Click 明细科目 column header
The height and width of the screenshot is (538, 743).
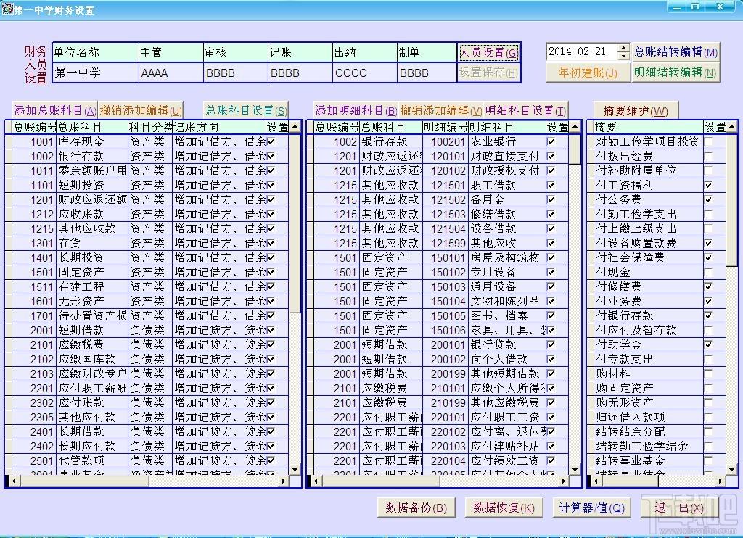coord(506,127)
